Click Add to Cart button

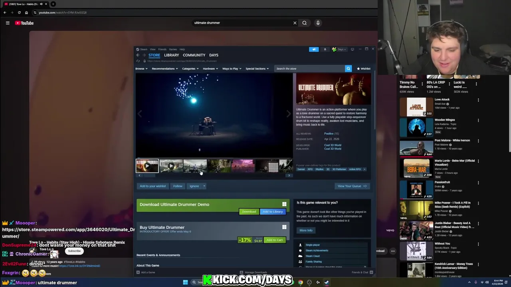pos(274,240)
